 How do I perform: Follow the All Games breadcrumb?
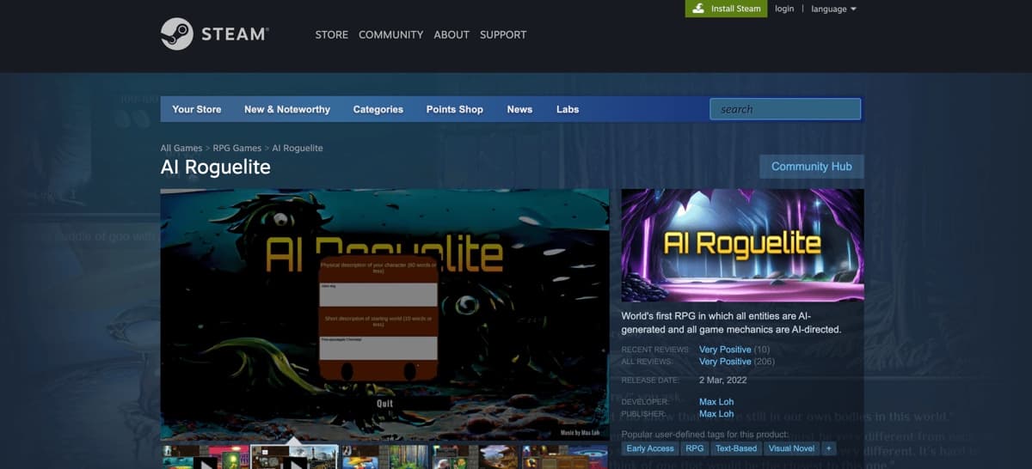click(x=181, y=148)
